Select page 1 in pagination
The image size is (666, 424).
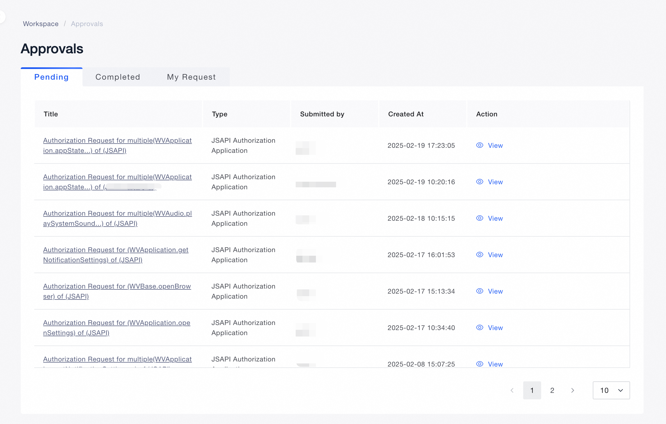pyautogui.click(x=532, y=390)
